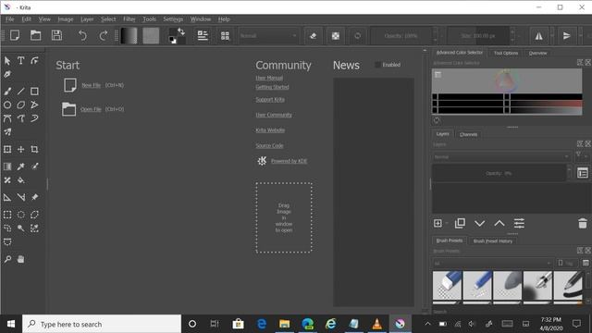592x333 pixels.
Task: Open the Edit Brush Settings icon
Action: point(203,35)
